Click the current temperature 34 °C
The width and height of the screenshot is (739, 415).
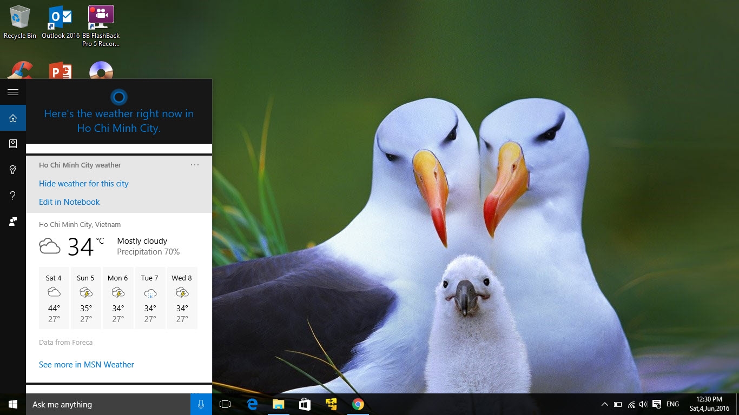click(85, 247)
